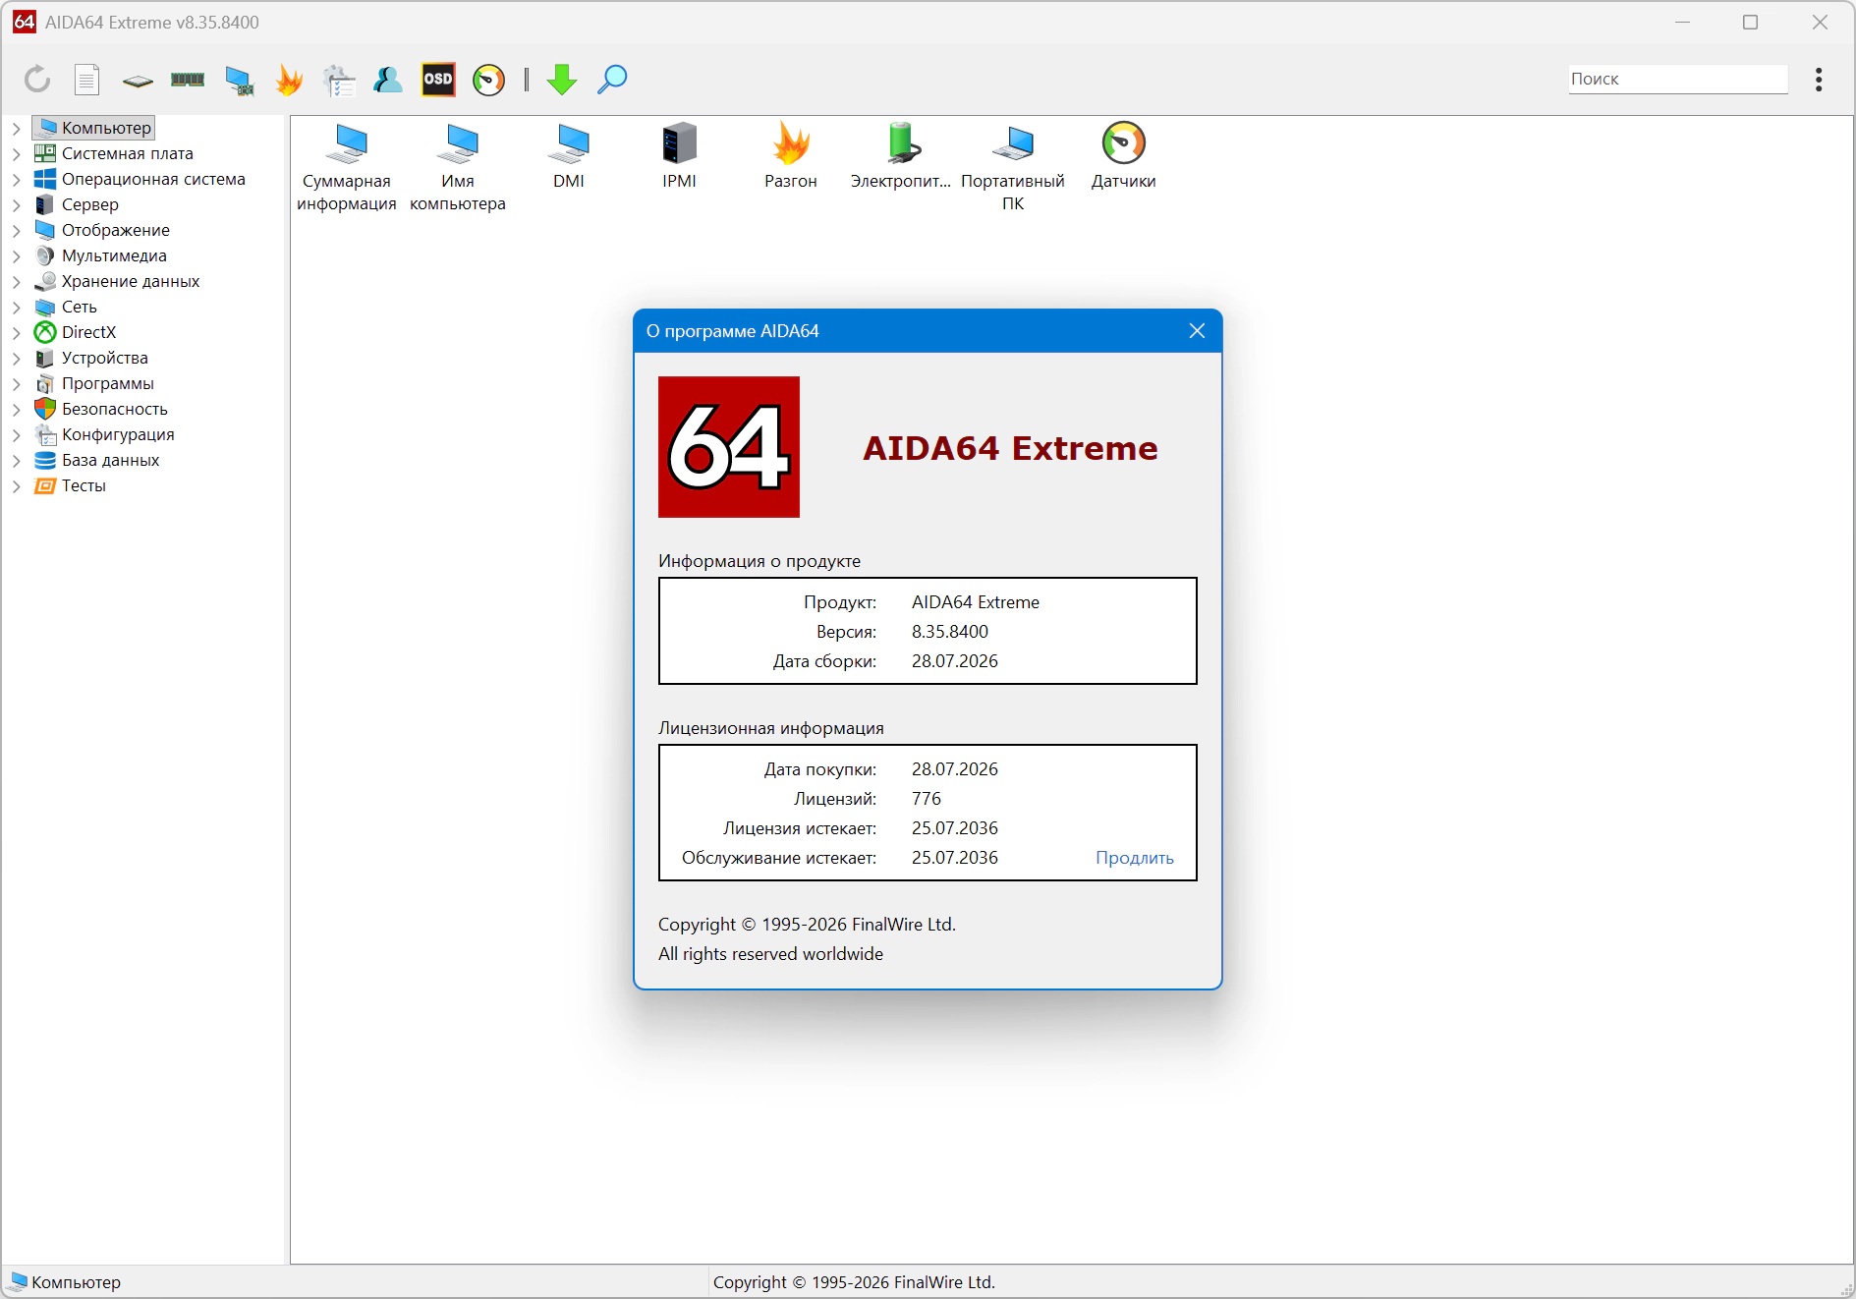Click version value 8.35.8400
This screenshot has width=1856, height=1299.
click(x=950, y=632)
